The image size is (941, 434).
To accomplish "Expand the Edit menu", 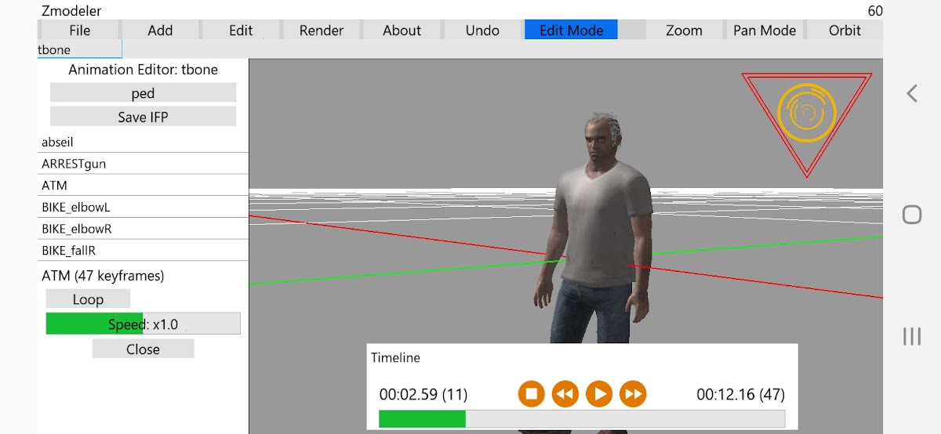I will (x=241, y=31).
